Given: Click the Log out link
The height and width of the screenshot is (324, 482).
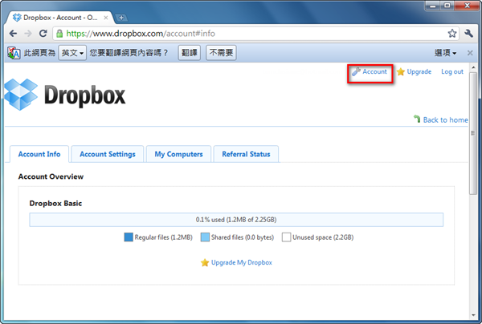Looking at the screenshot, I should click(452, 72).
